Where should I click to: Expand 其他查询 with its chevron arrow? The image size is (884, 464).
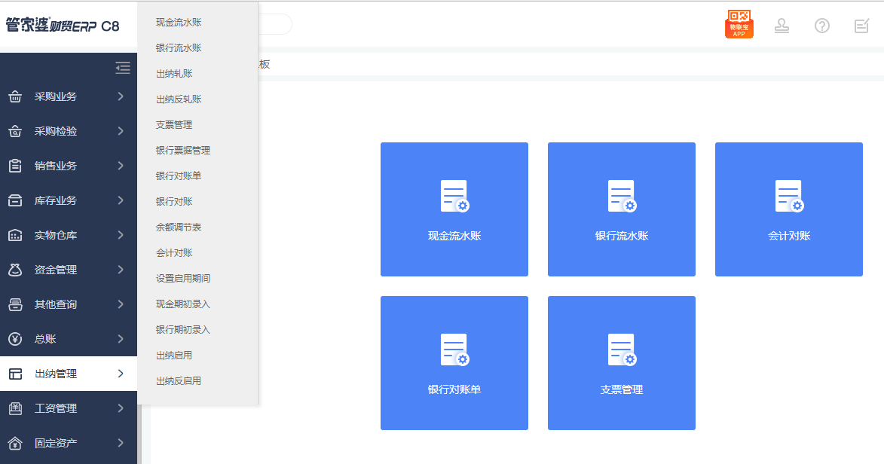[x=121, y=304]
